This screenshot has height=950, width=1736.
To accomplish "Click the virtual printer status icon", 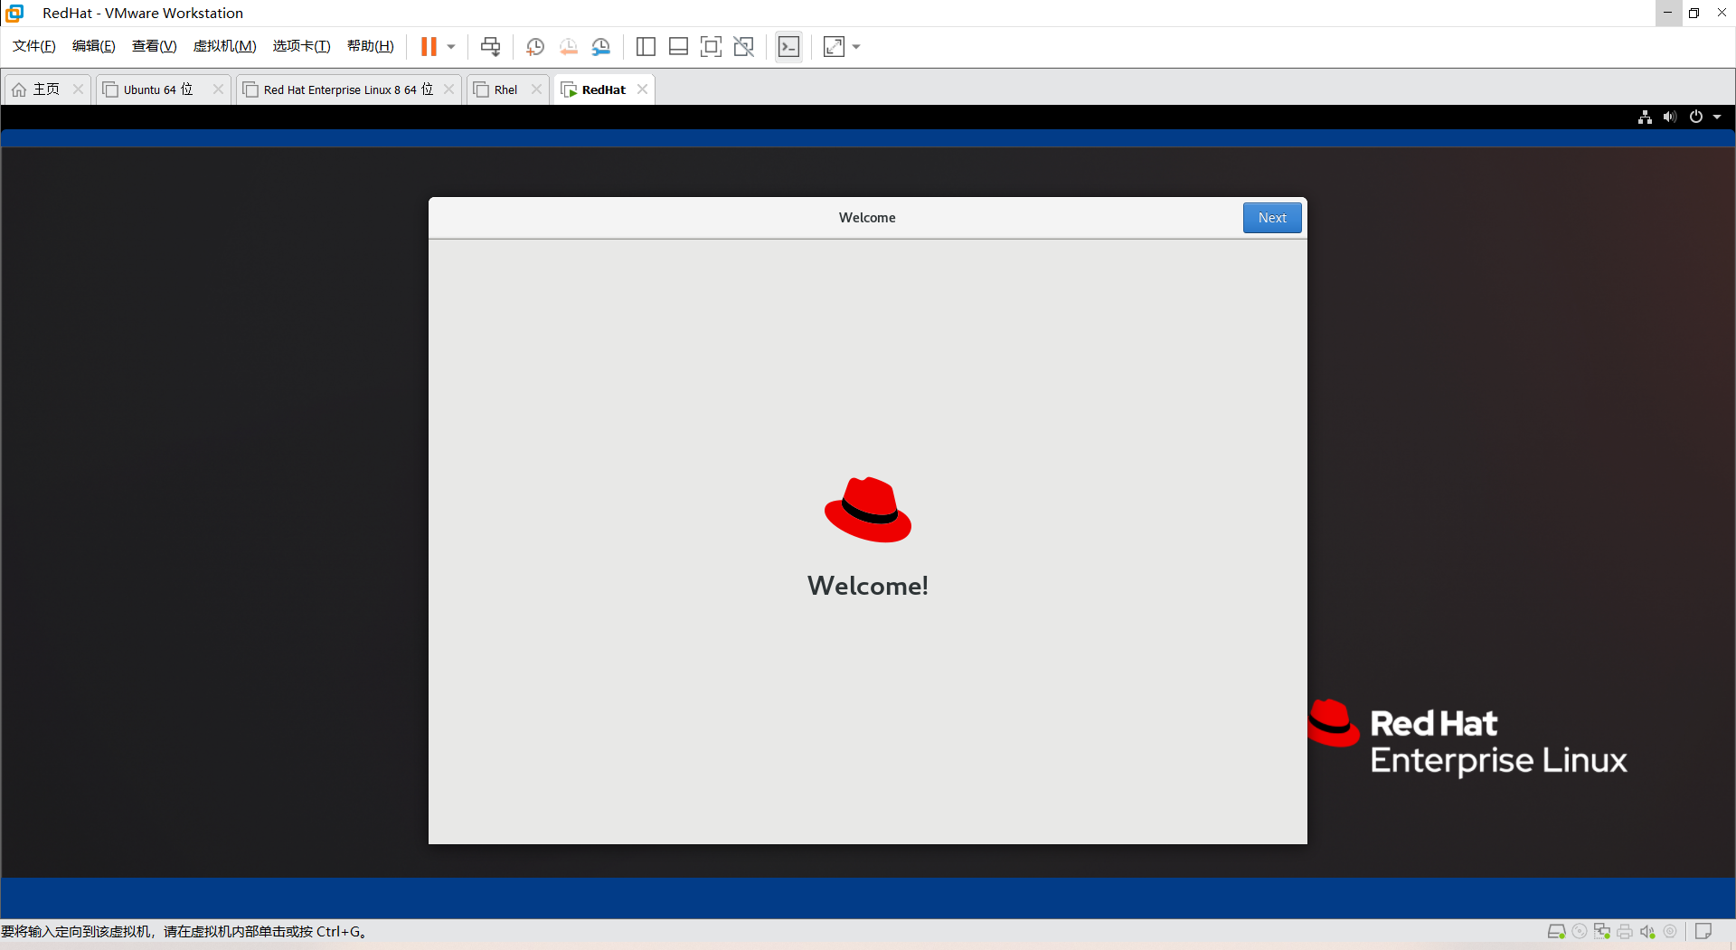I will point(1625,931).
